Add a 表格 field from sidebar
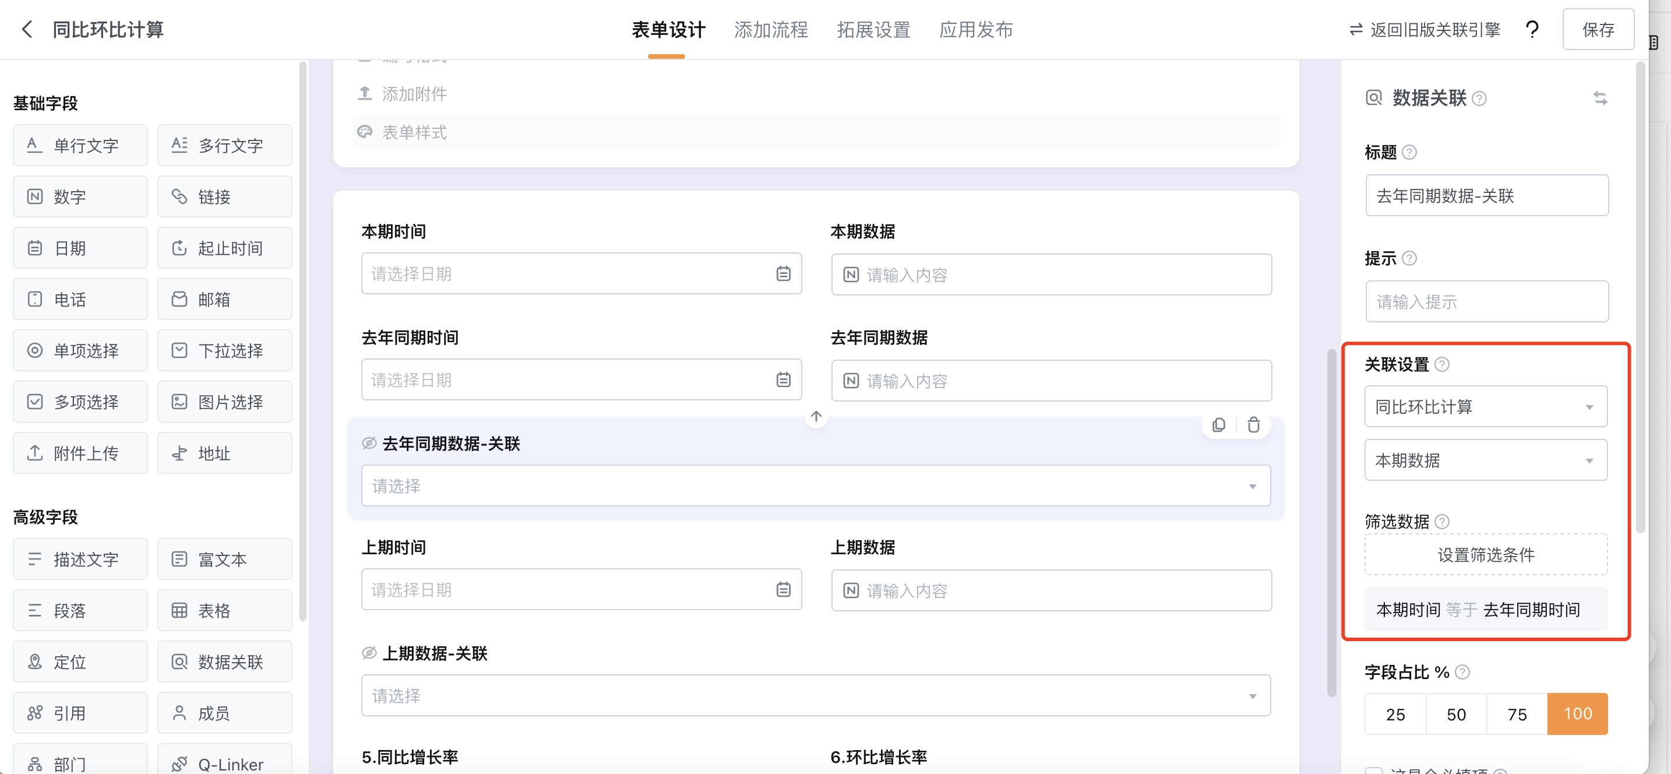This screenshot has width=1671, height=774. point(224,610)
